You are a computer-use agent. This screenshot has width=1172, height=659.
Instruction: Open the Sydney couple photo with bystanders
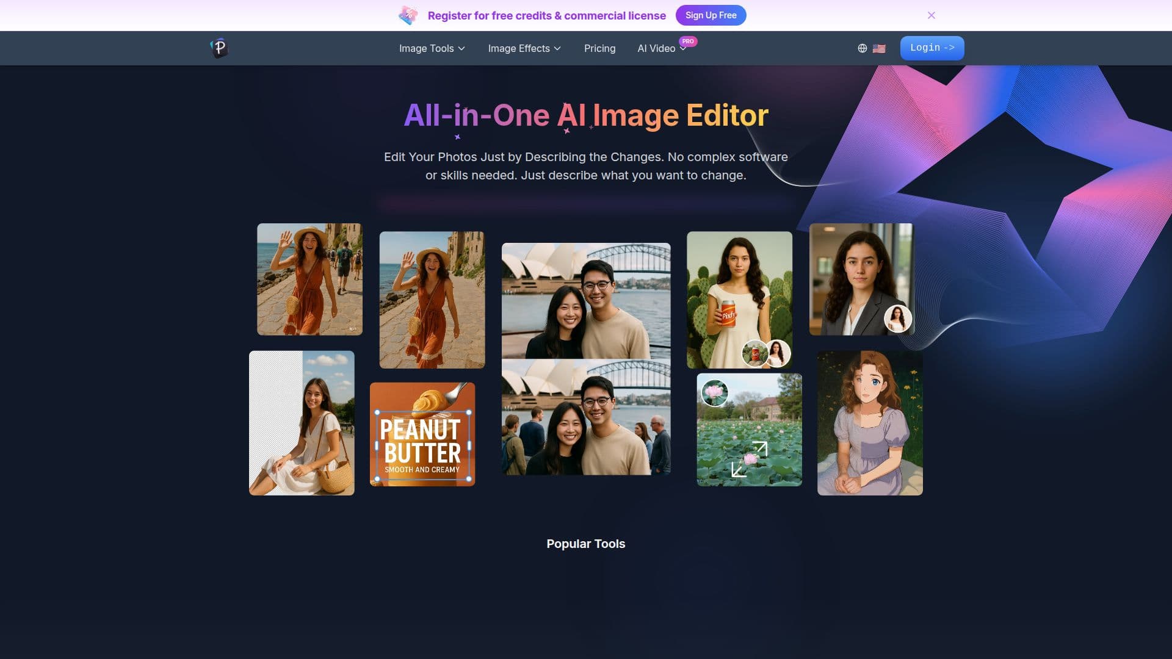coord(586,417)
